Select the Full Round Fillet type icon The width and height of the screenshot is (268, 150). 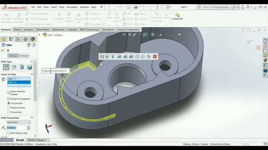30,67
